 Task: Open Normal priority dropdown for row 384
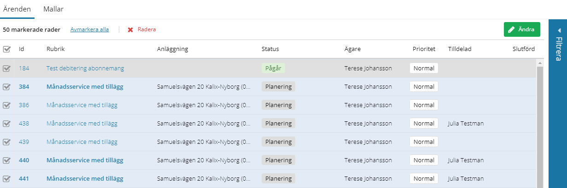point(424,86)
